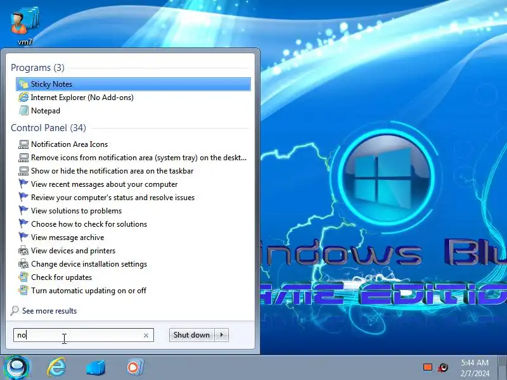Image resolution: width=507 pixels, height=380 pixels.
Task: Click the taskbar clock showing 5:44 AM
Action: (475, 368)
